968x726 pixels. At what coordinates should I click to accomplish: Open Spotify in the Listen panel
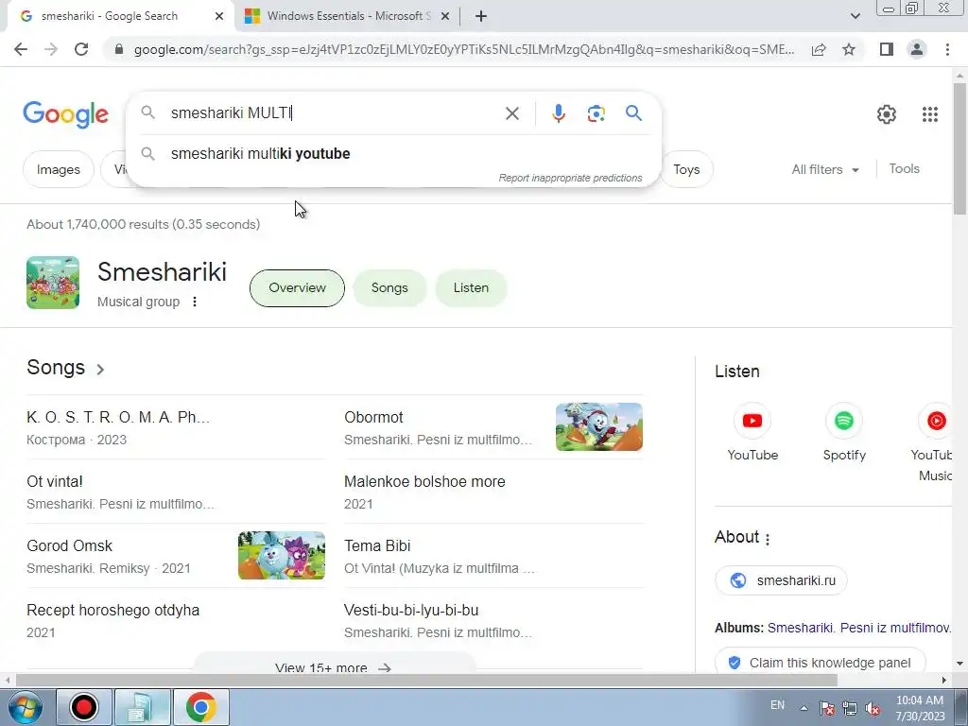pyautogui.click(x=844, y=432)
